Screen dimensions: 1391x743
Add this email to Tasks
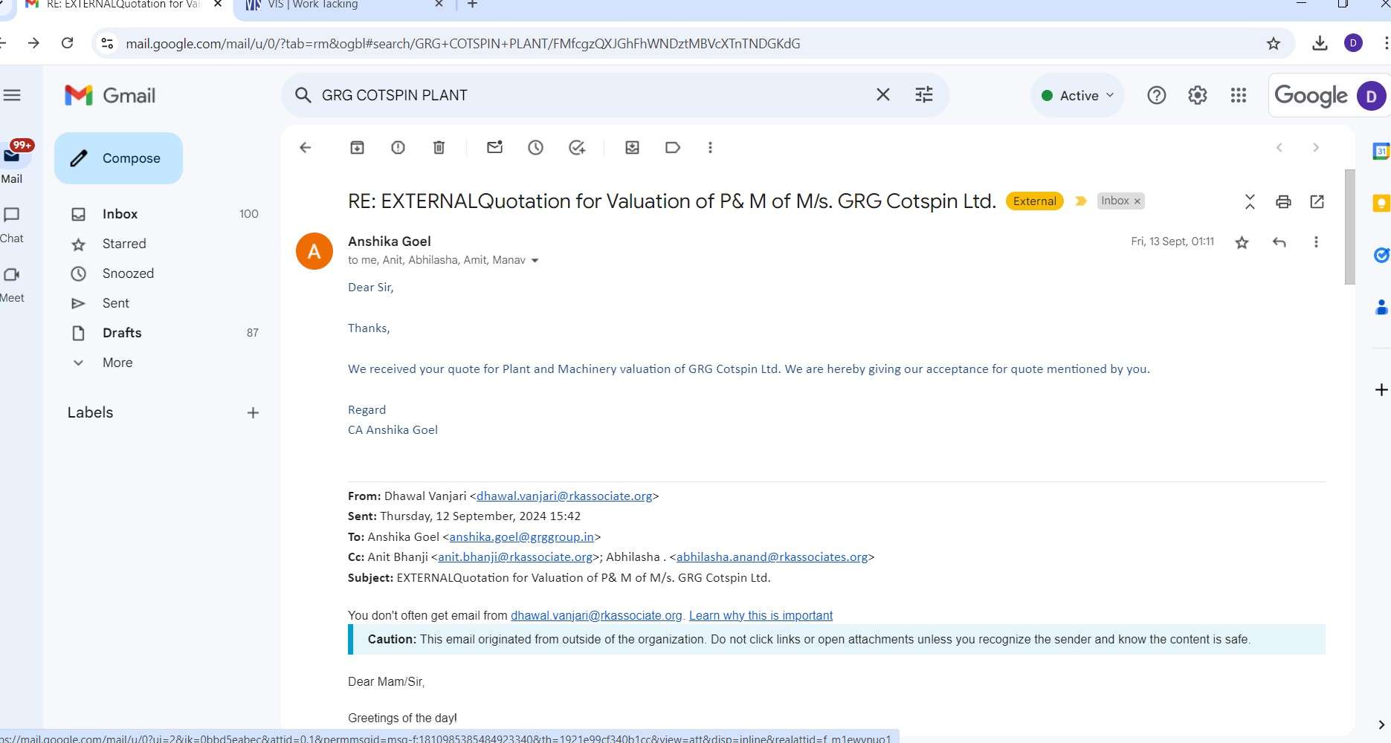tap(577, 147)
